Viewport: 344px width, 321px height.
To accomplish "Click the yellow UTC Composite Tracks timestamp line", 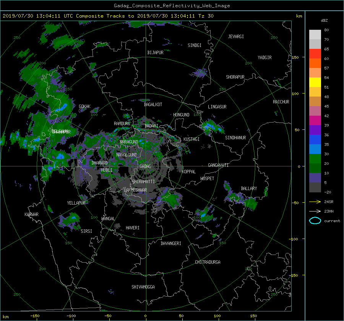I will pos(108,16).
